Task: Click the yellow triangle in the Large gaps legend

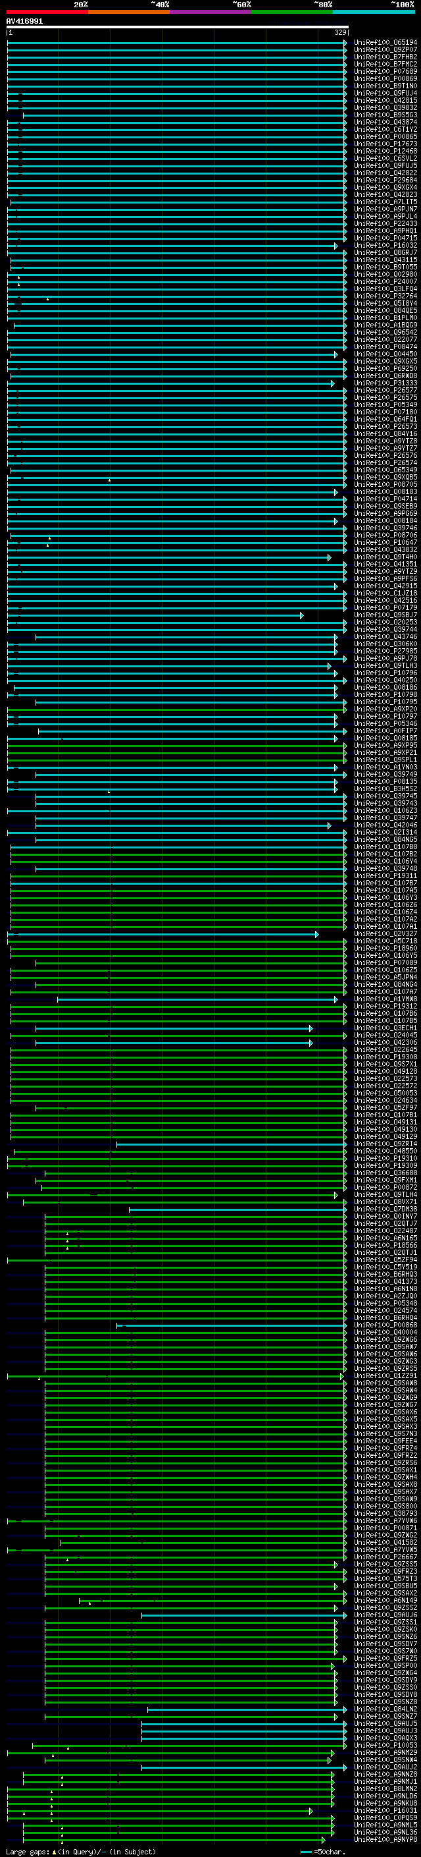Action: click(x=54, y=1851)
